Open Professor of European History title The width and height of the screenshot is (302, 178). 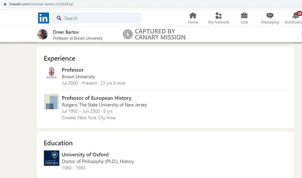click(x=97, y=98)
